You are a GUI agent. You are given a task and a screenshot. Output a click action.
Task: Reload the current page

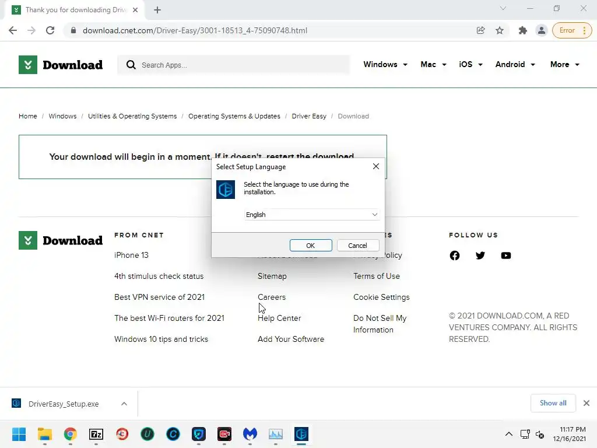(50, 30)
